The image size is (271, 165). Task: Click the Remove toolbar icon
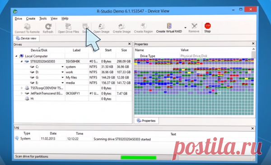[x=194, y=26]
